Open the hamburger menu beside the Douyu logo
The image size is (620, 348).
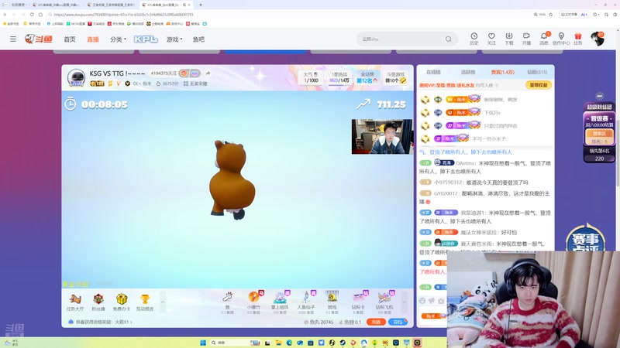tap(13, 39)
